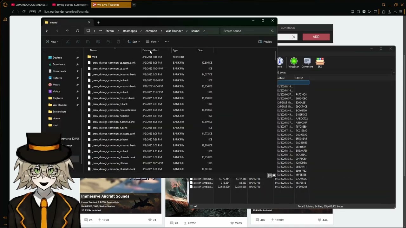The image size is (406, 228).
Task: Select the 'sound' Explorer tab
Action: tap(67, 22)
